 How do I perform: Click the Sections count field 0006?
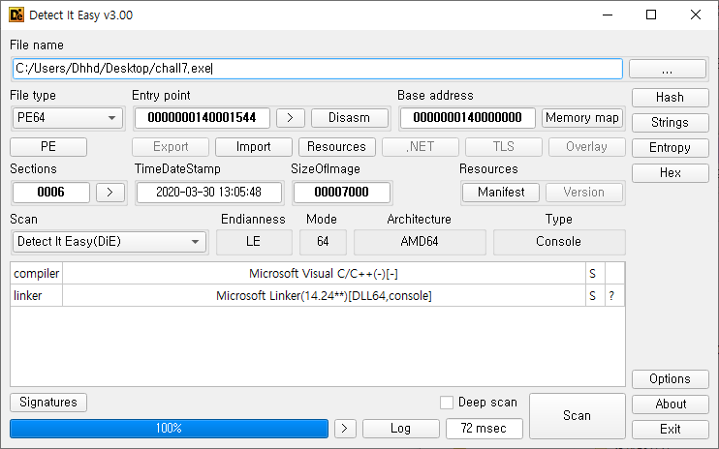click(51, 193)
